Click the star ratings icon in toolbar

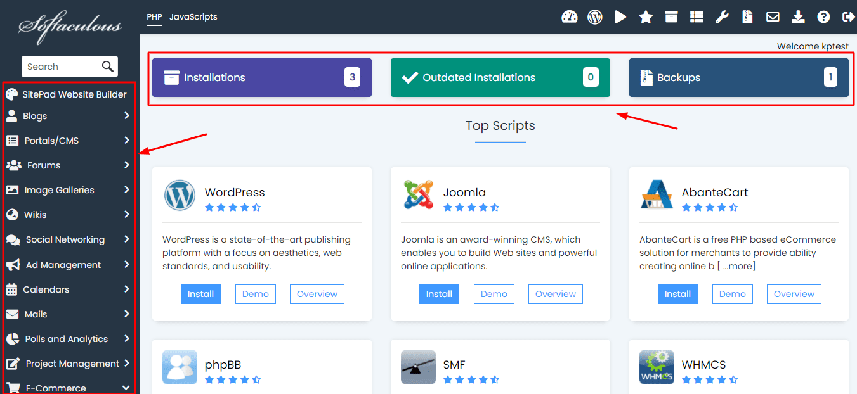point(646,17)
